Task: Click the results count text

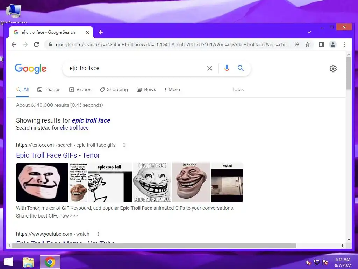Action: coord(59,105)
